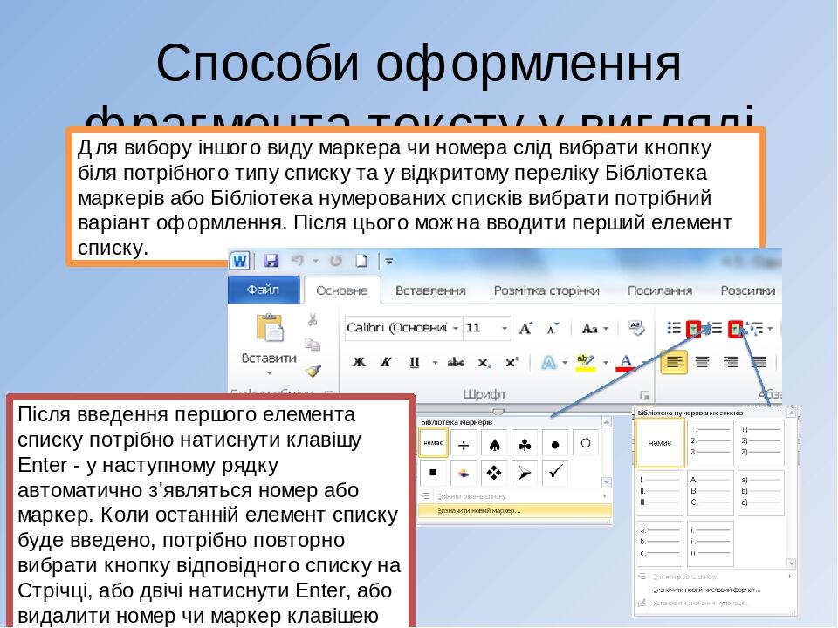The image size is (838, 628).
Task: Click the bulleted list button
Action: pyautogui.click(x=674, y=328)
